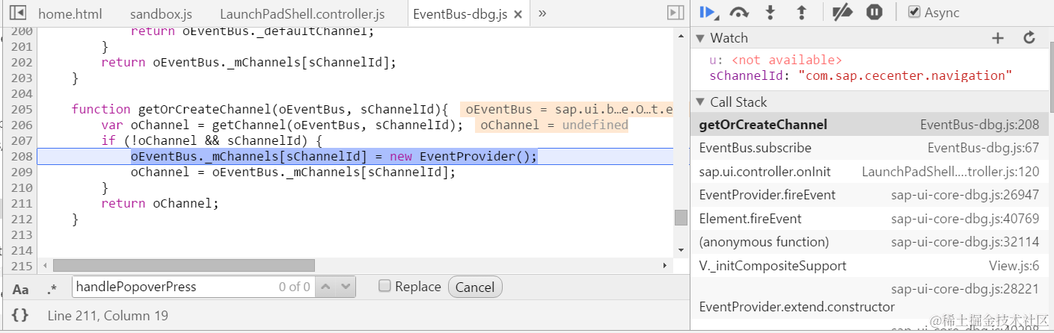
Task: Step into next function call
Action: tap(770, 12)
